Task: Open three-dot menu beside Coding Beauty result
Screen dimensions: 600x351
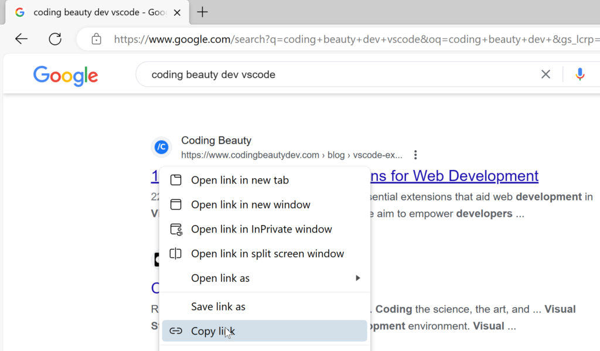Action: coord(415,155)
